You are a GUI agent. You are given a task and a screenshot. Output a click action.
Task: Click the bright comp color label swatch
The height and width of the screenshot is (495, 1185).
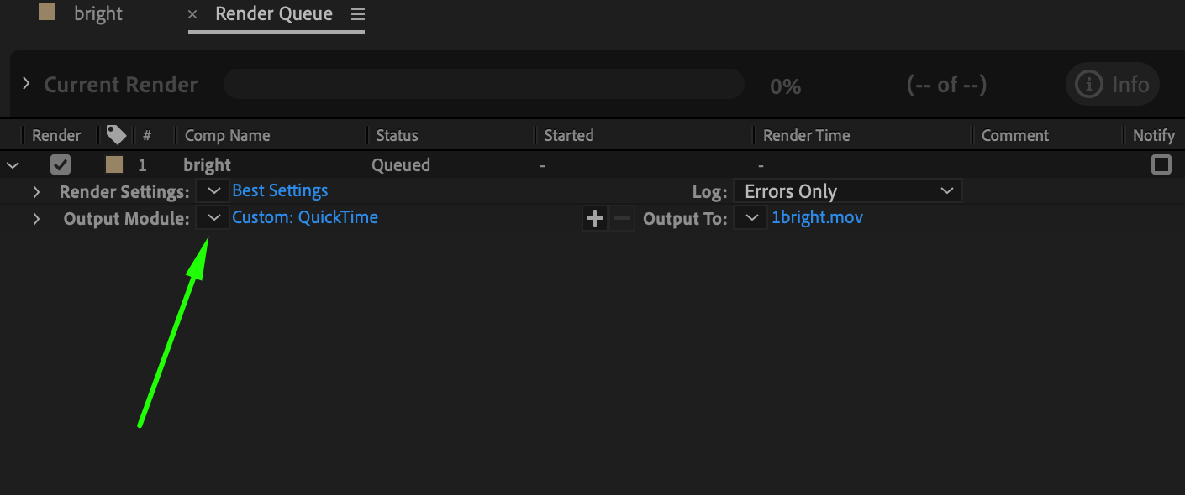point(113,165)
